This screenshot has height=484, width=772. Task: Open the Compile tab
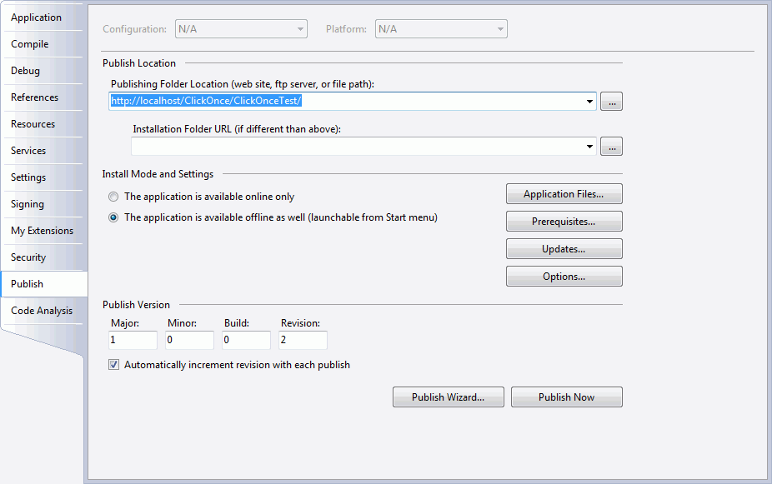[30, 44]
